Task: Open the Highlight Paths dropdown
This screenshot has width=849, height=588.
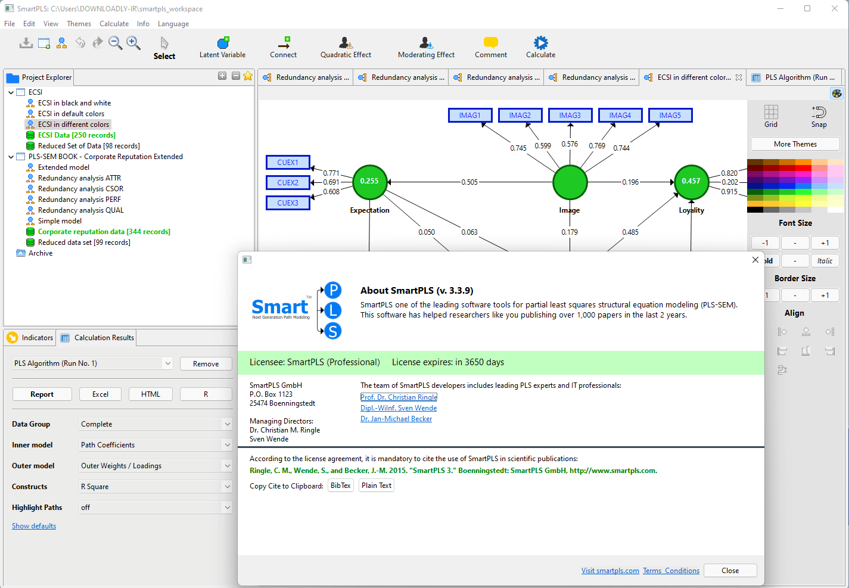Action: (227, 508)
